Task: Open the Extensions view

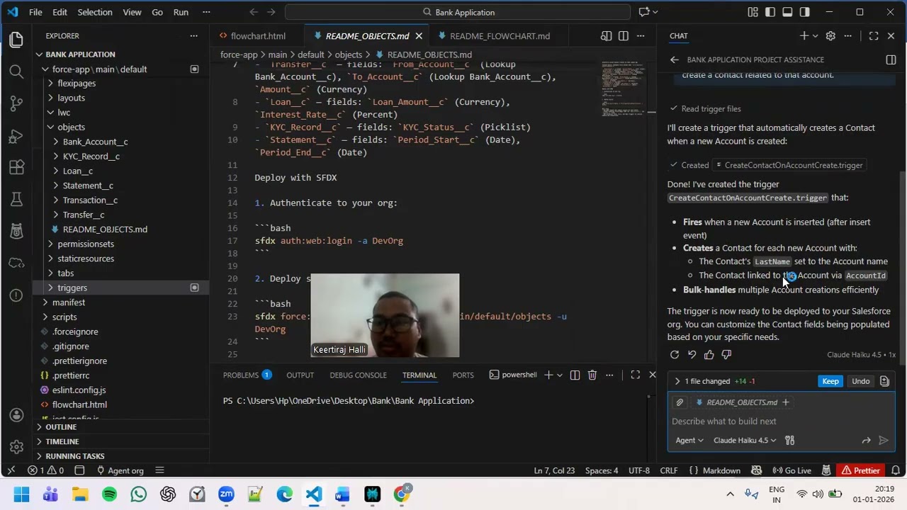Action: pos(16,167)
